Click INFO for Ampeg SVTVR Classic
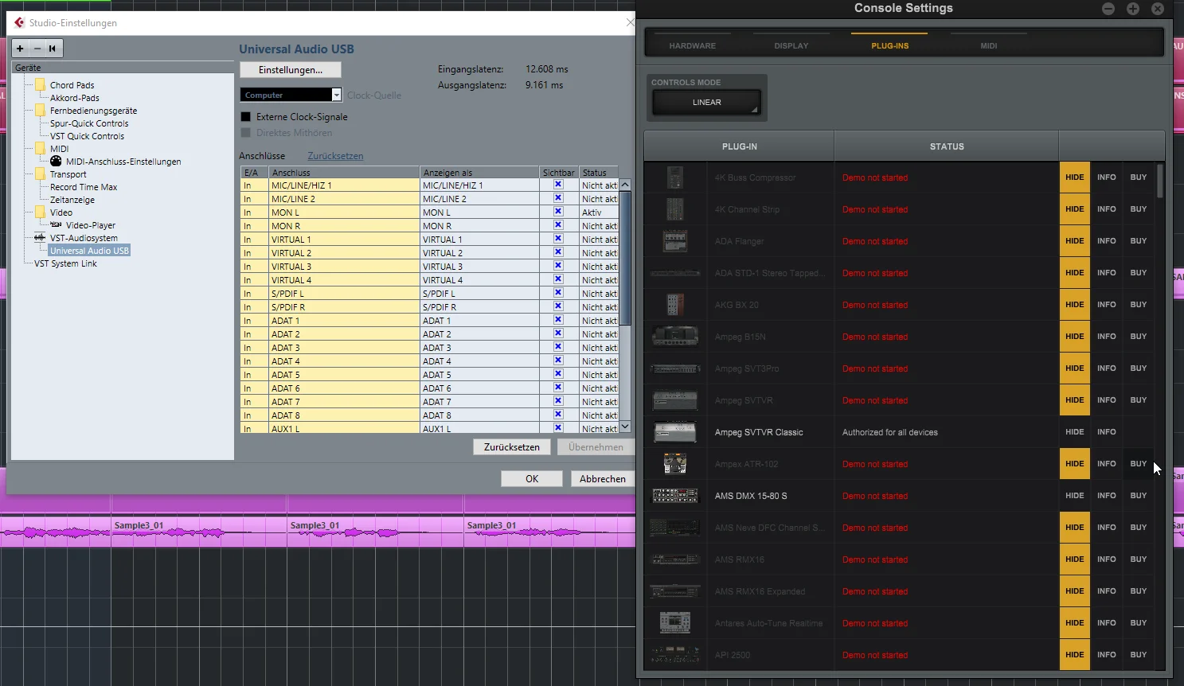Screen dimensions: 1184x686 pos(1107,432)
